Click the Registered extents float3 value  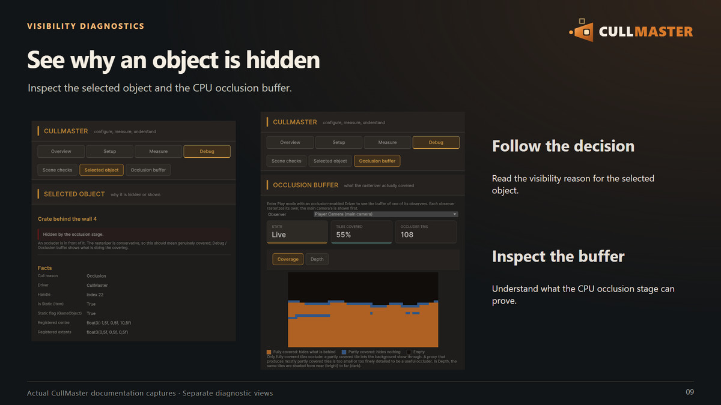tap(107, 332)
